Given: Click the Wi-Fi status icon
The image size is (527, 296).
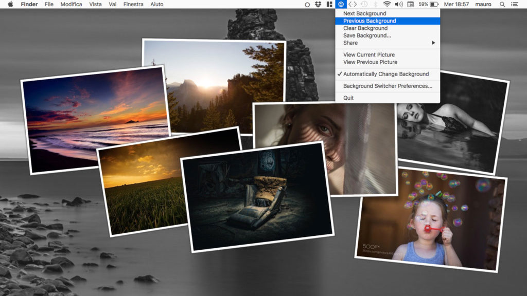Looking at the screenshot, I should coord(387,4).
